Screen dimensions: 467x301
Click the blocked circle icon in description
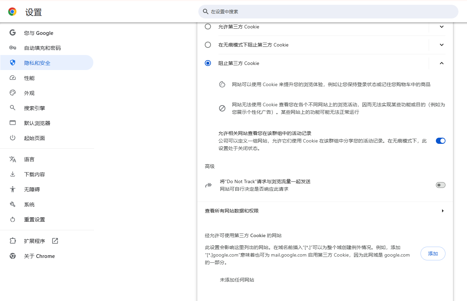click(222, 108)
